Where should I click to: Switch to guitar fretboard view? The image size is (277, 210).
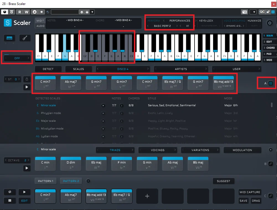coord(25,38)
